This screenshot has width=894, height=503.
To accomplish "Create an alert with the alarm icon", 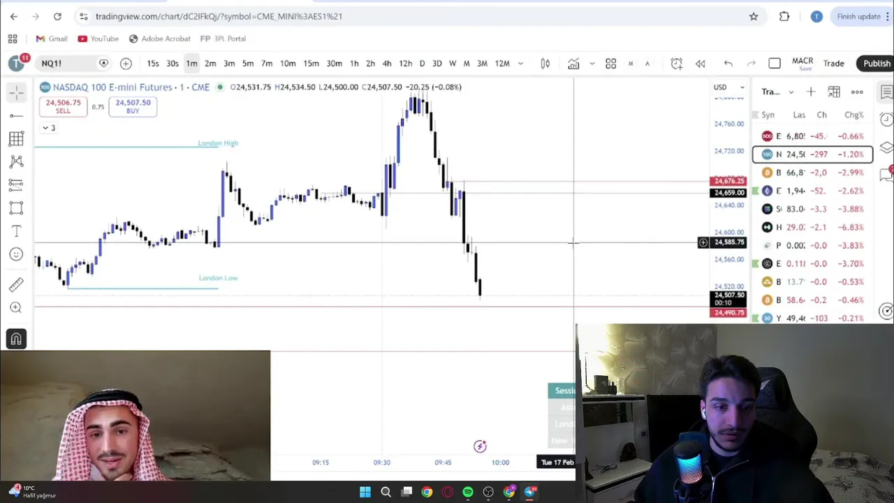I will (676, 64).
